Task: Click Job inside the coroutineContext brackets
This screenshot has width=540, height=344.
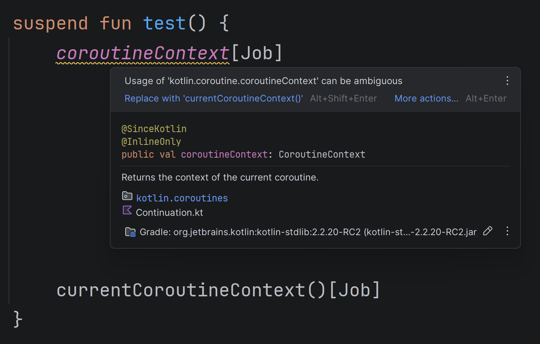Action: tap(256, 53)
